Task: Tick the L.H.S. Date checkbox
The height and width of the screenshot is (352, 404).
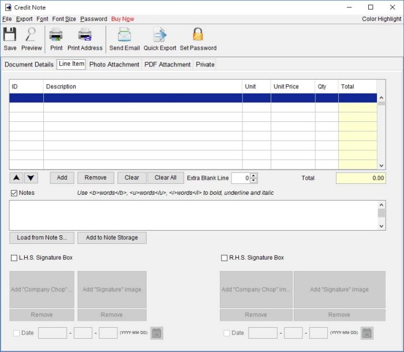Action: point(16,333)
